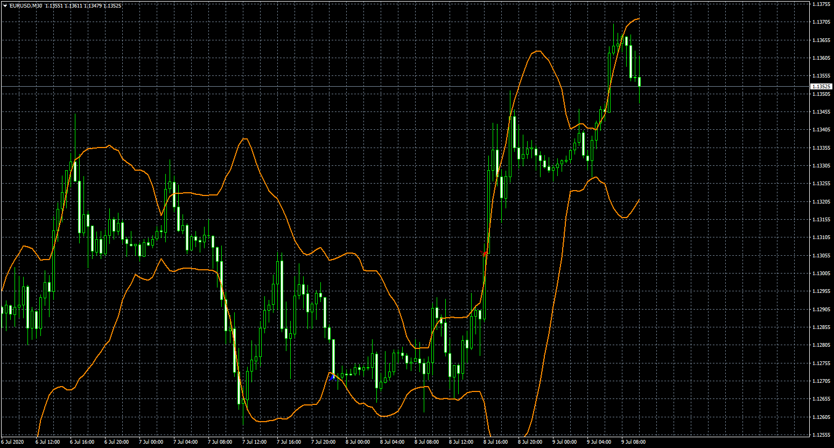The height and width of the screenshot is (448, 834).
Task: Click the 1.12955 price scale label
Action: [x=821, y=291]
